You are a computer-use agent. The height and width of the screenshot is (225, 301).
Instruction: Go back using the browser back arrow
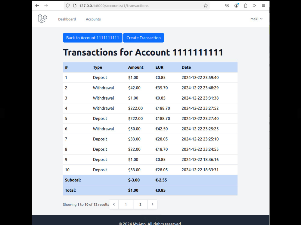coord(37,5)
